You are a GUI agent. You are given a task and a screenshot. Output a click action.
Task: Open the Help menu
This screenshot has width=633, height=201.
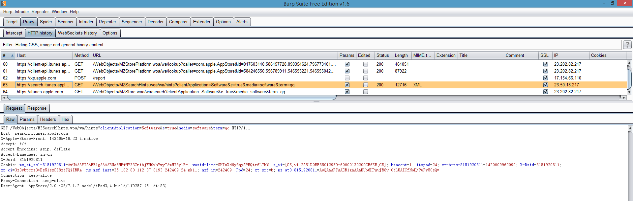pyautogui.click(x=74, y=11)
